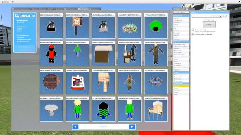Viewport: 241px width, 135px height.
Task: Choose the black and green striped rocket dupe
Action: (x=104, y=109)
